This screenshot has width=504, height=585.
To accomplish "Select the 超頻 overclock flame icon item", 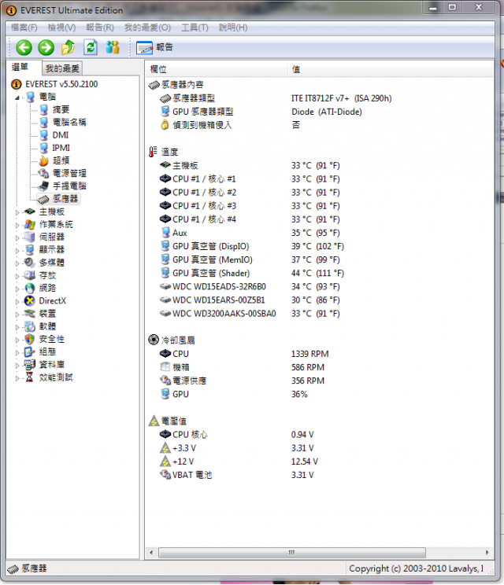I will (44, 160).
